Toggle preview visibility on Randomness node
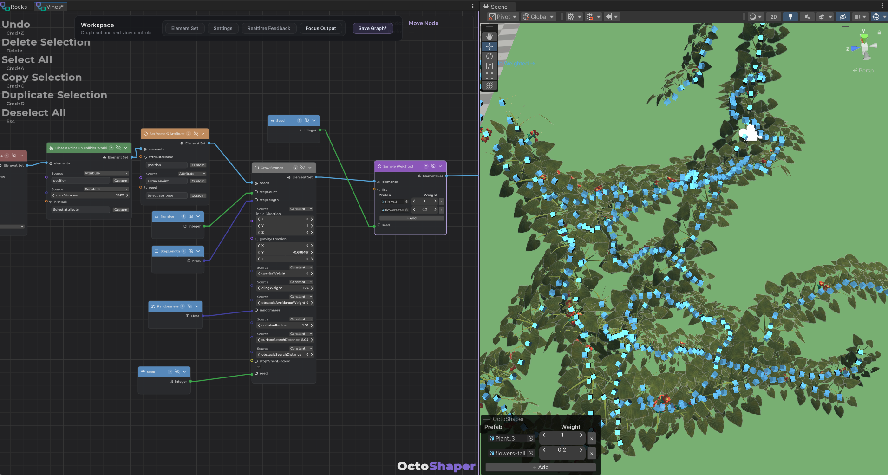The image size is (888, 475). 189,306
